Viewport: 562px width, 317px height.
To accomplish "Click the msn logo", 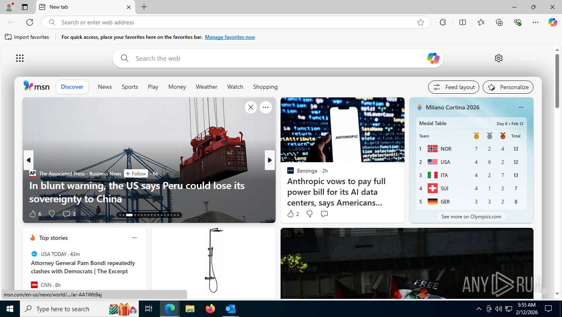I will click(x=36, y=86).
